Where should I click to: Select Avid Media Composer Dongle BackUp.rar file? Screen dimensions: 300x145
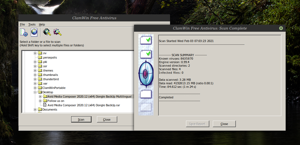pyautogui.click(x=84, y=105)
